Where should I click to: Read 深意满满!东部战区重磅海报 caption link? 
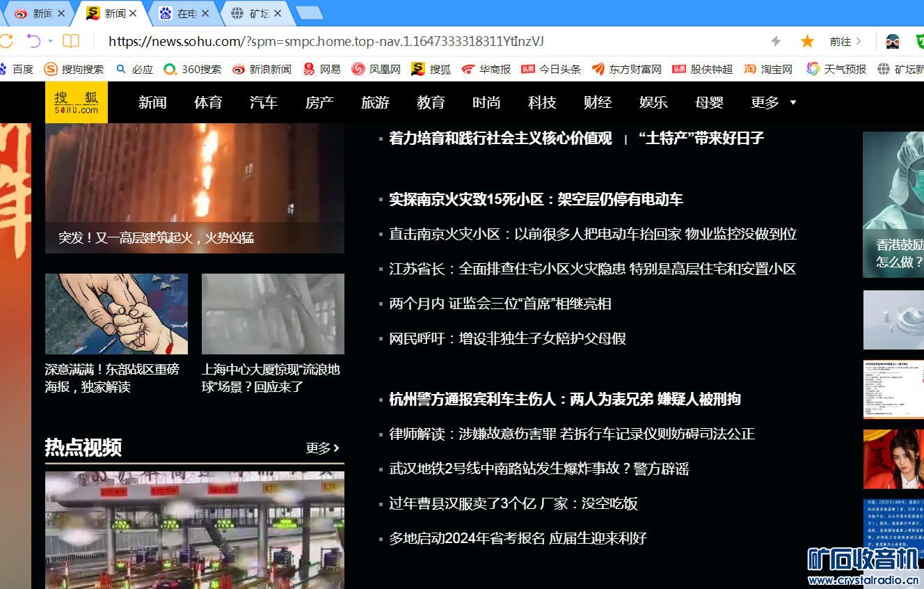point(112,378)
